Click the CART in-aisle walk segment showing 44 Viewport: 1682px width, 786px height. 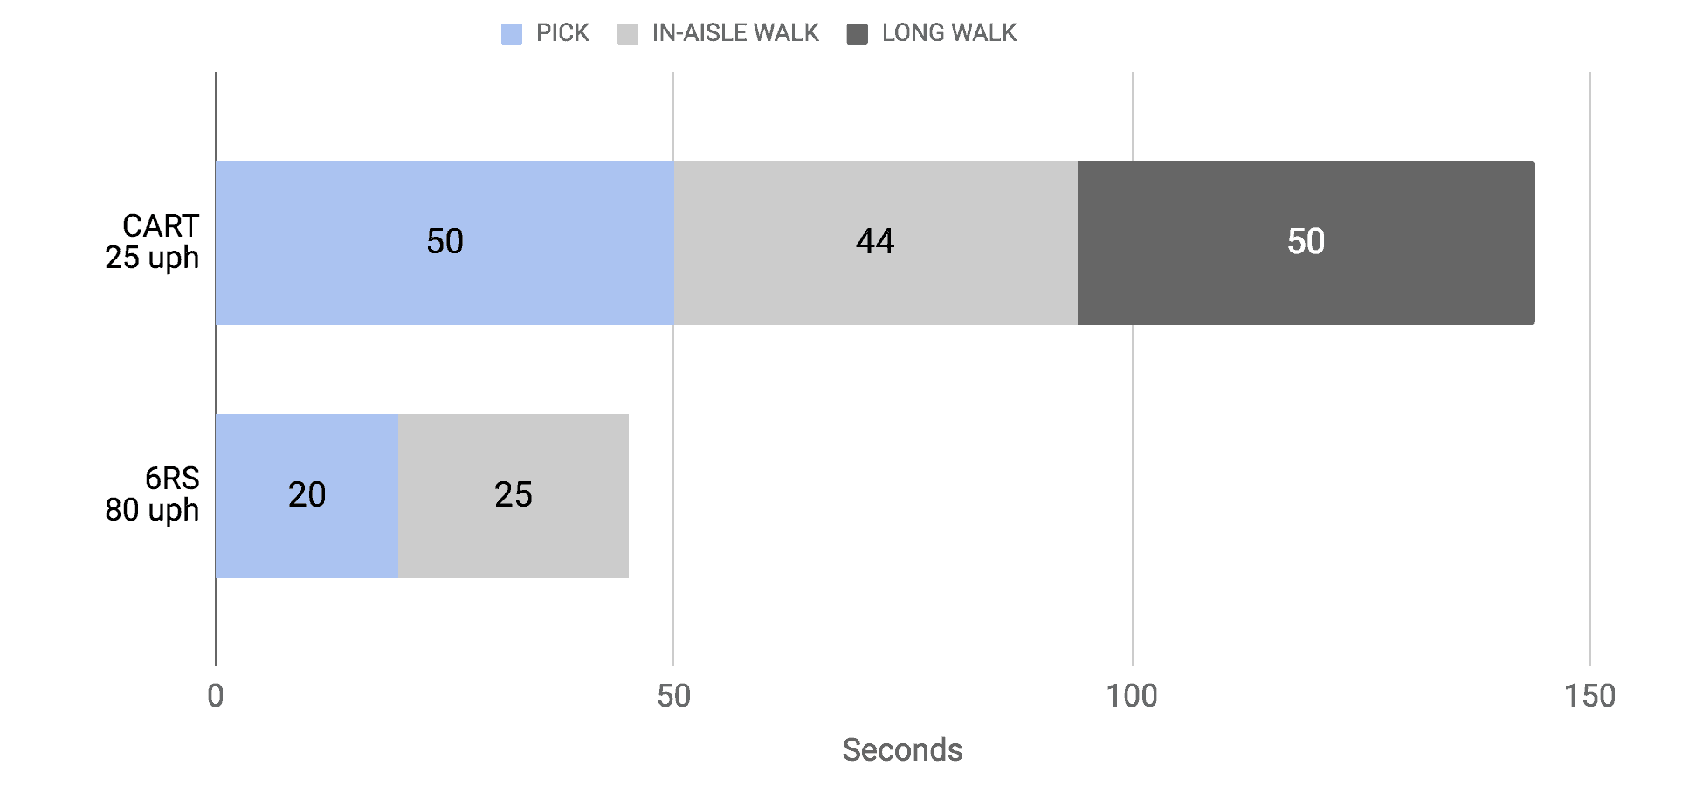coord(876,243)
